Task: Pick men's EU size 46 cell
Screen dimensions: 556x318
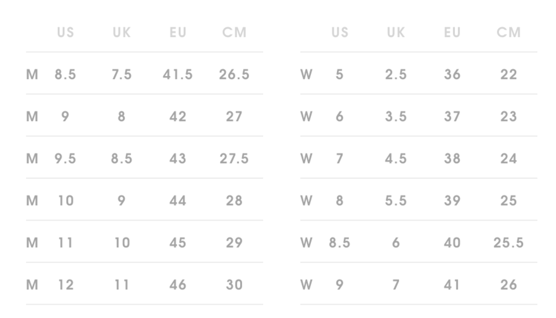Action: tap(177, 285)
